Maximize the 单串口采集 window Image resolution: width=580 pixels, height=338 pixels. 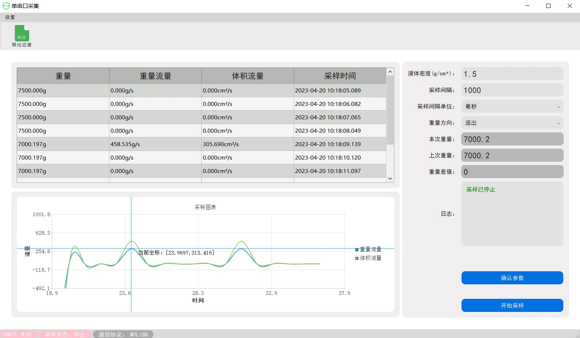click(548, 6)
